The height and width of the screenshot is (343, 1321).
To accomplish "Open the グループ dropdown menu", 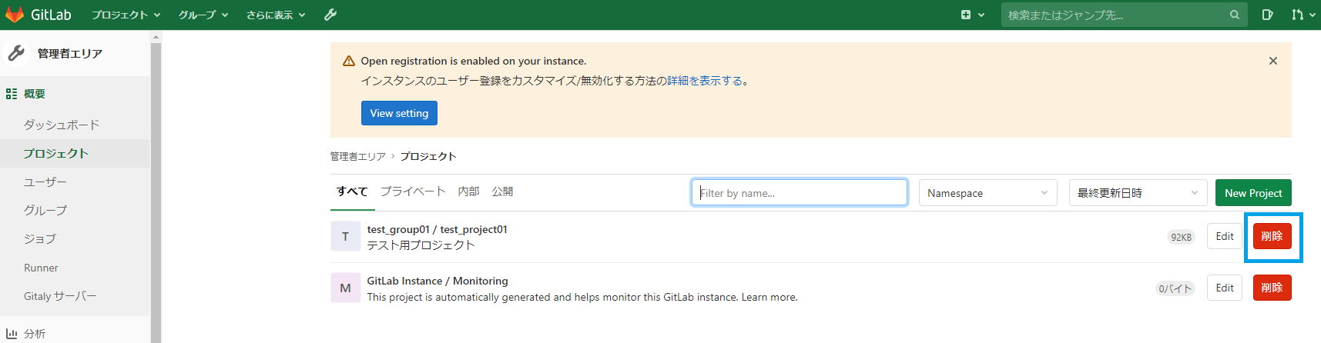I will tap(203, 15).
